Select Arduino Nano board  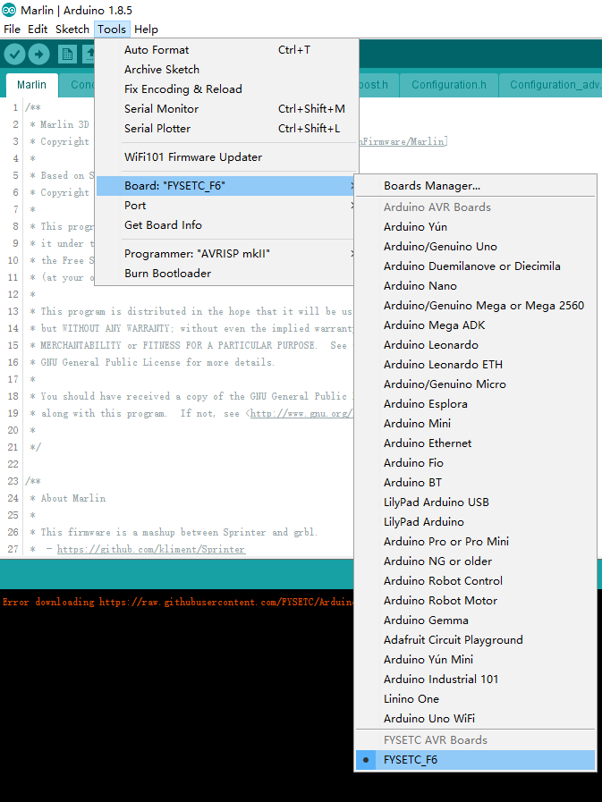(476, 286)
